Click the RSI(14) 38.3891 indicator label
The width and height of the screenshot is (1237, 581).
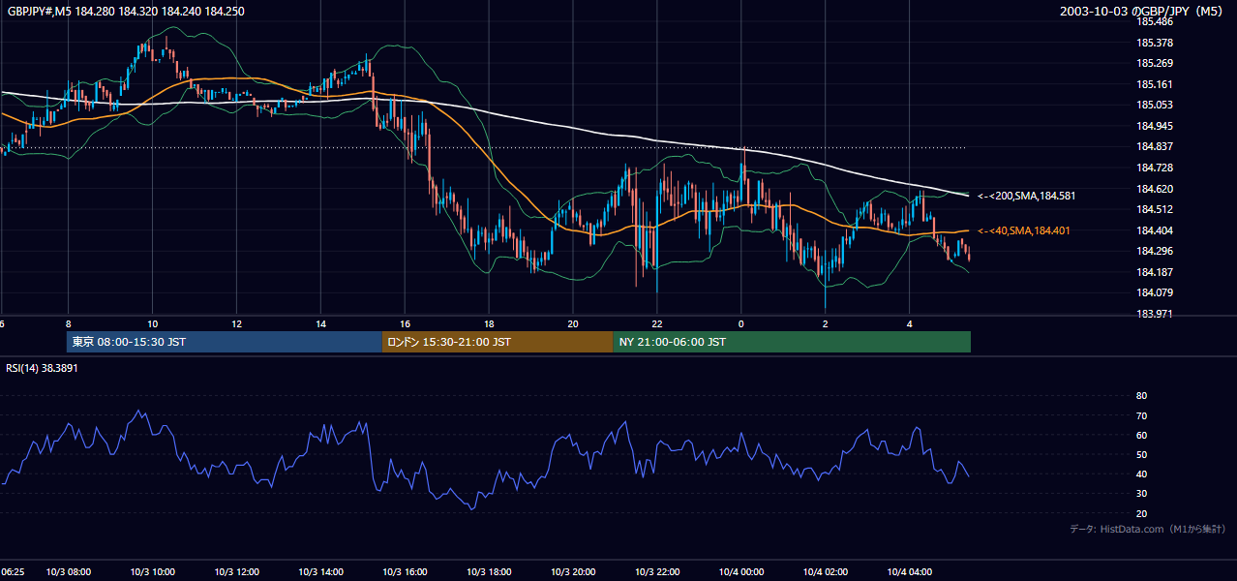pyautogui.click(x=42, y=368)
